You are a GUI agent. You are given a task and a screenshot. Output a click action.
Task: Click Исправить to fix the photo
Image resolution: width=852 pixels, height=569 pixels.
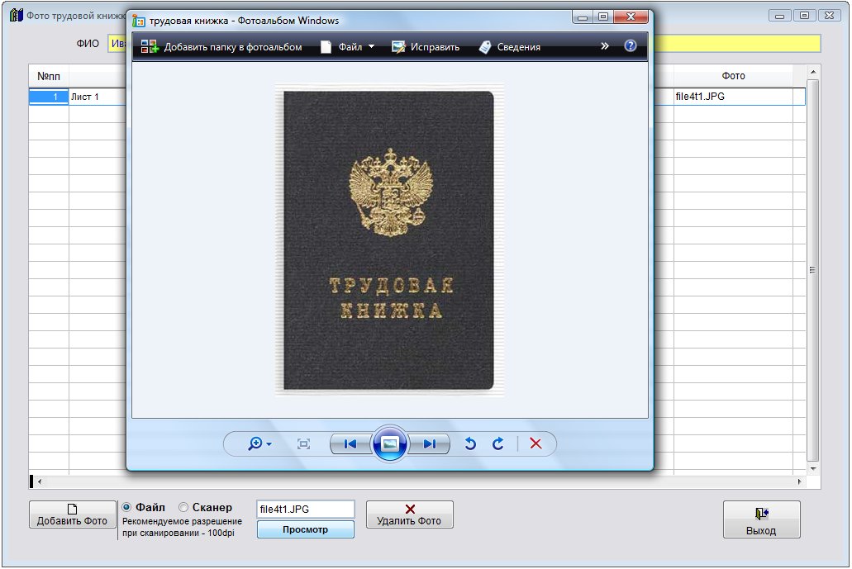click(x=426, y=47)
